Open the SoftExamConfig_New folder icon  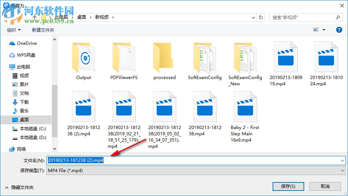tap(245, 58)
